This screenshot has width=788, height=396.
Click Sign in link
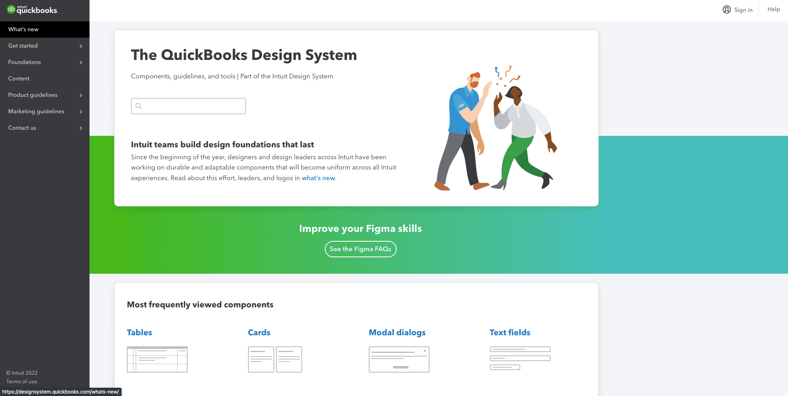coord(743,10)
